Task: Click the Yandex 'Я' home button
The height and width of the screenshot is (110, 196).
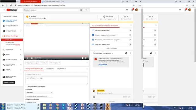Action: pyautogui.click(x=7, y=5)
